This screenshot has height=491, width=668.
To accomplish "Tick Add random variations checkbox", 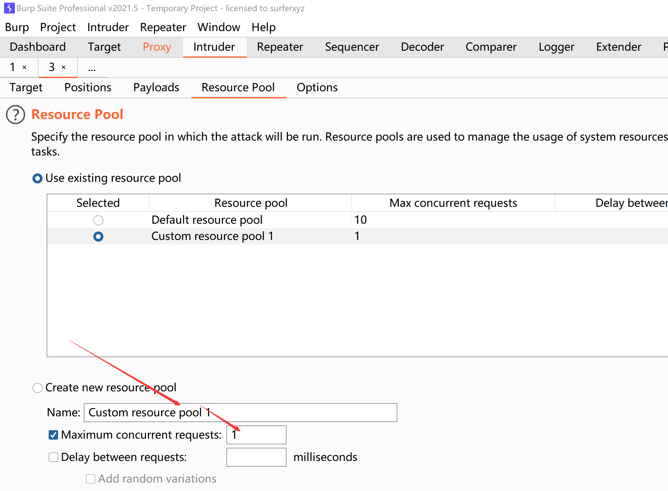I will pos(90,479).
